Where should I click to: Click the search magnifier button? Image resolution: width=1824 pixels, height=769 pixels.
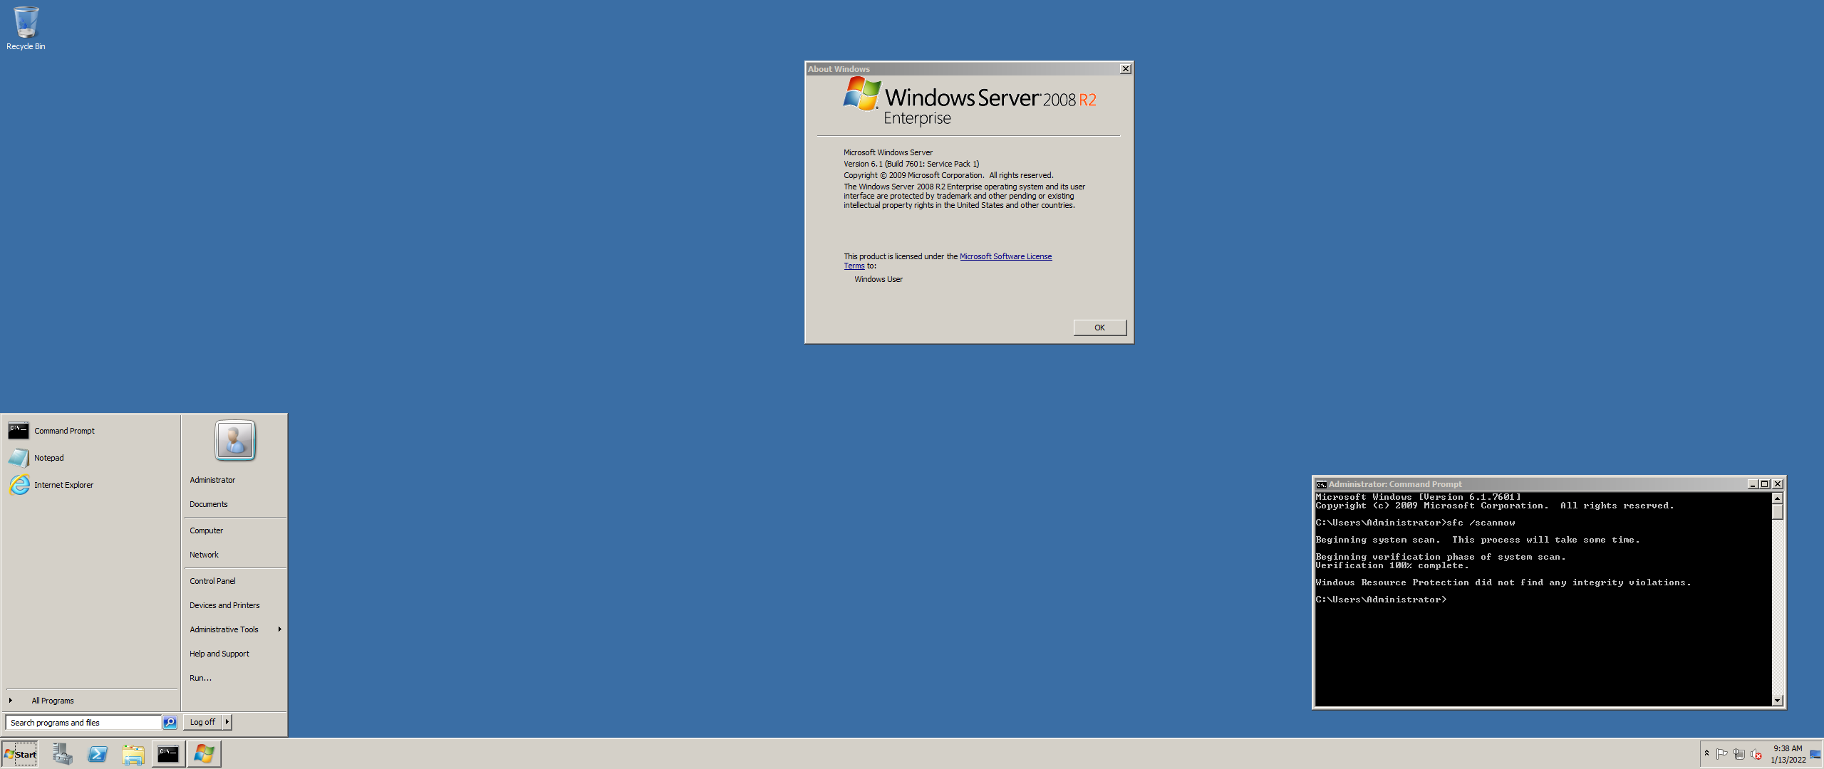[x=170, y=723]
